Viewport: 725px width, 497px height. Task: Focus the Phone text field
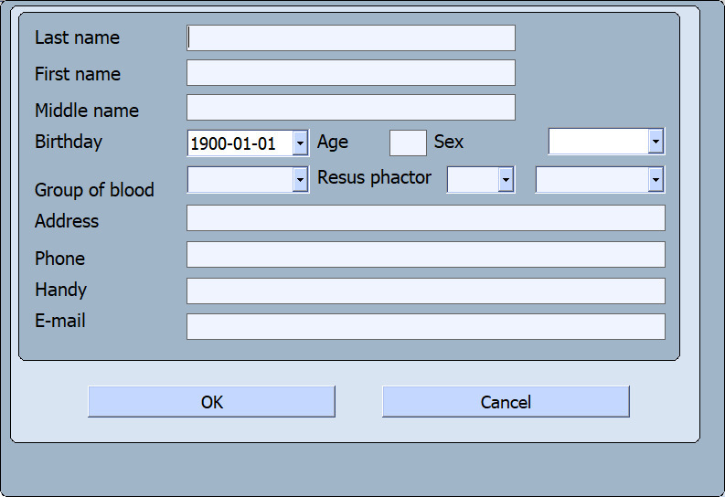(425, 255)
